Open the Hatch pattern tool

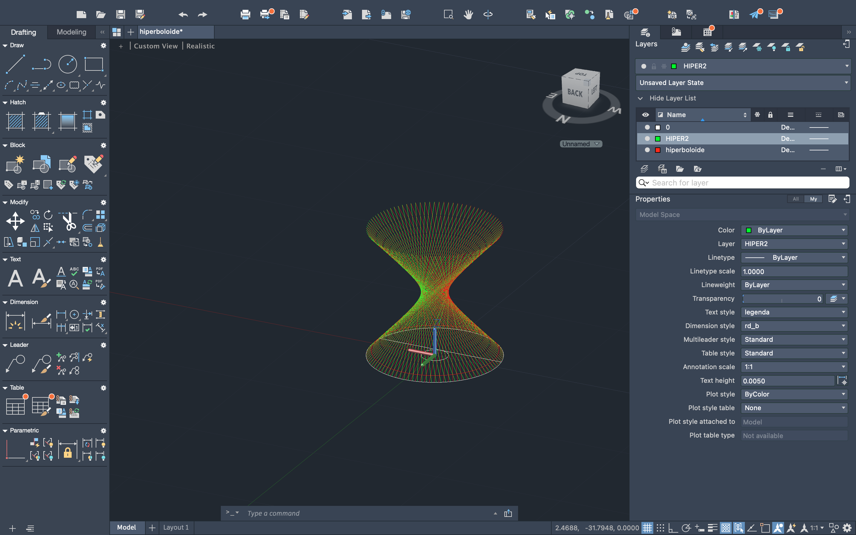[x=15, y=121]
